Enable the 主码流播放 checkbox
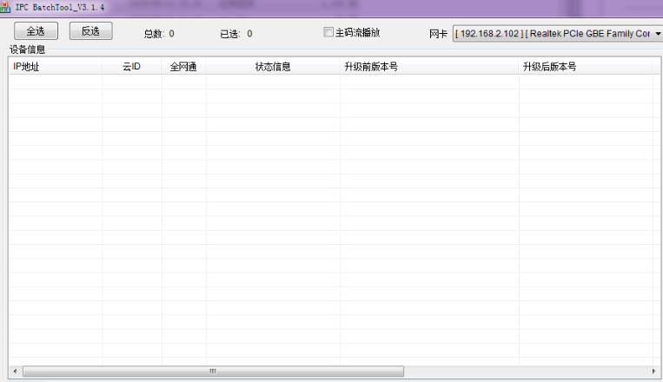663x382 pixels. click(x=328, y=32)
